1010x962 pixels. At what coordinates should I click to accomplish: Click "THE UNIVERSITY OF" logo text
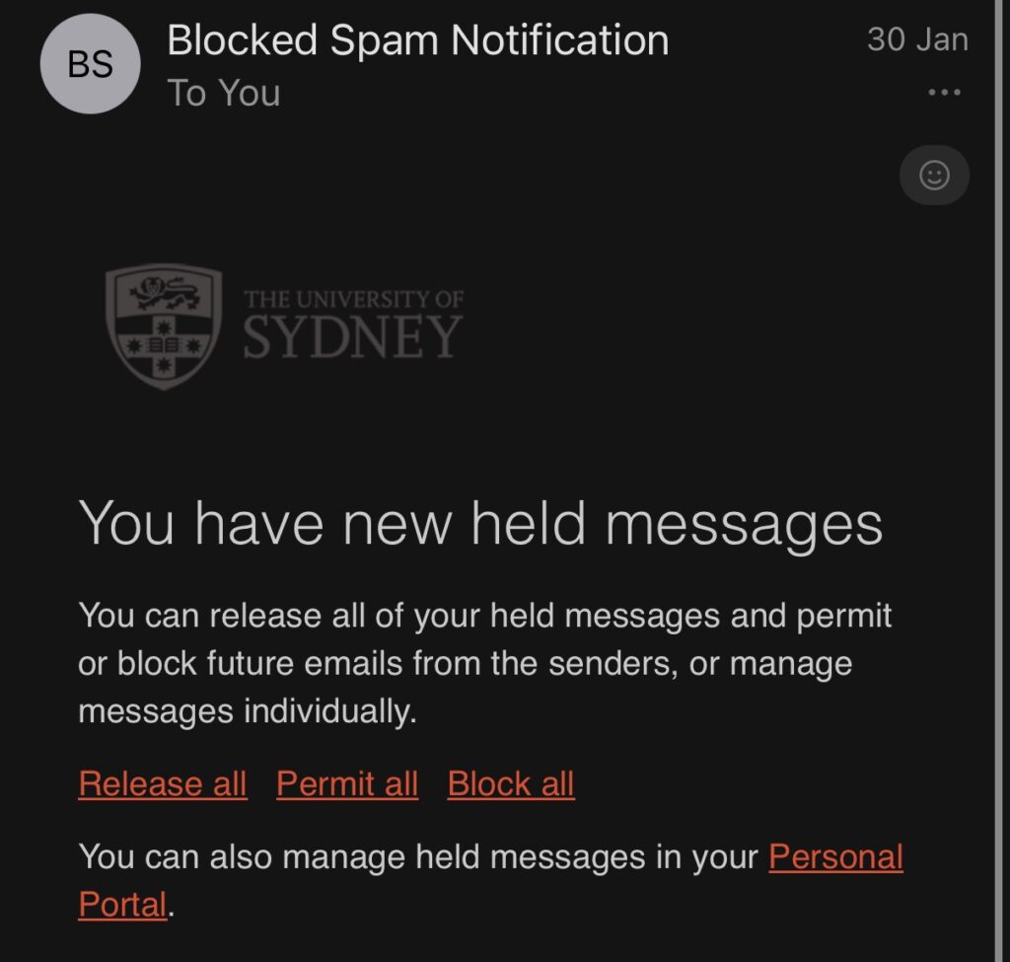click(353, 299)
